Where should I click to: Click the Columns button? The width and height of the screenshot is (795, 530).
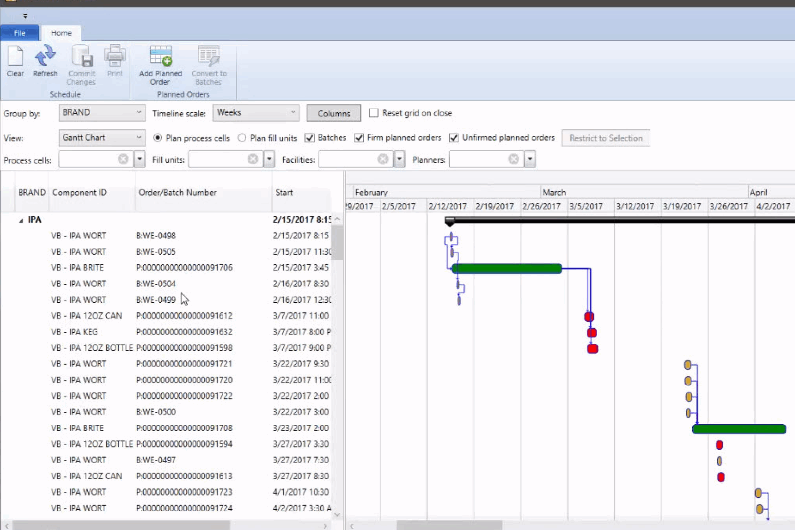(x=333, y=113)
